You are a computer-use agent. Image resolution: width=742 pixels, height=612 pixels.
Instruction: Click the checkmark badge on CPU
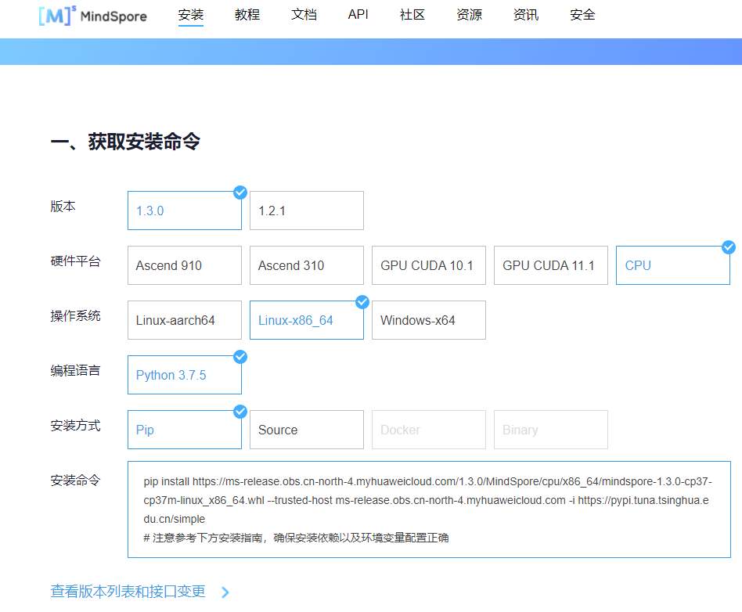(x=729, y=247)
